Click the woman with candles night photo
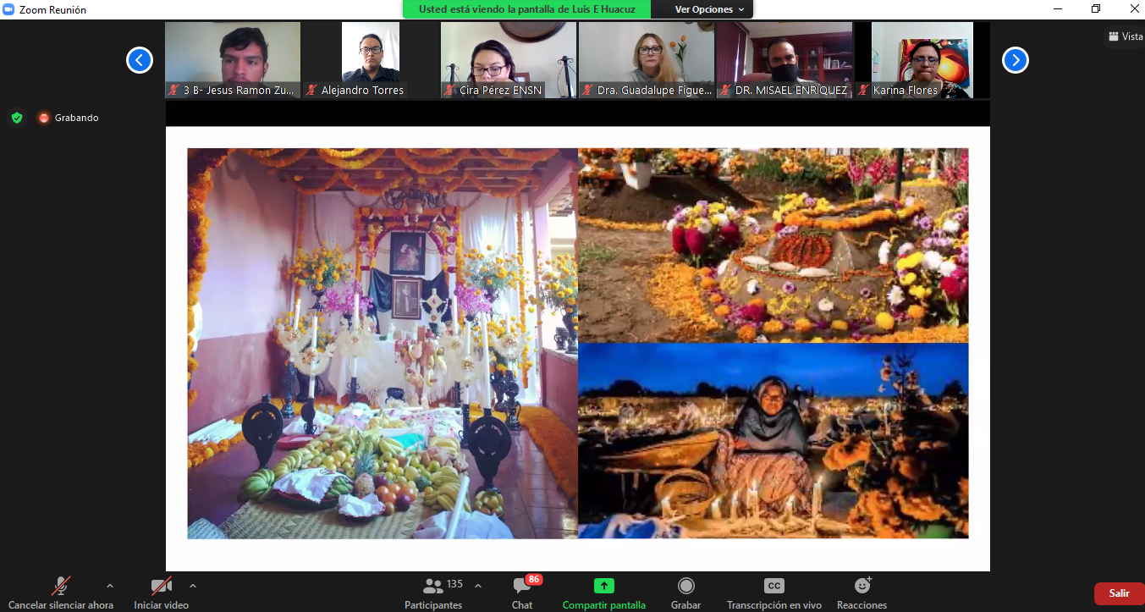The image size is (1145, 612). [x=773, y=441]
